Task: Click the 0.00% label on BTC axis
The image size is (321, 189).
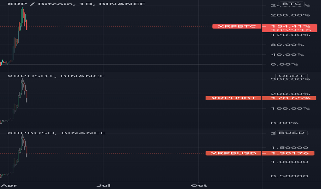Action: (x=284, y=64)
